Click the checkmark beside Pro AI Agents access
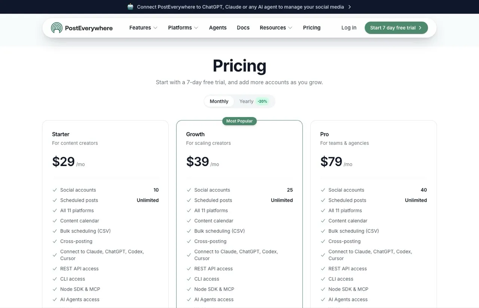 click(323, 299)
